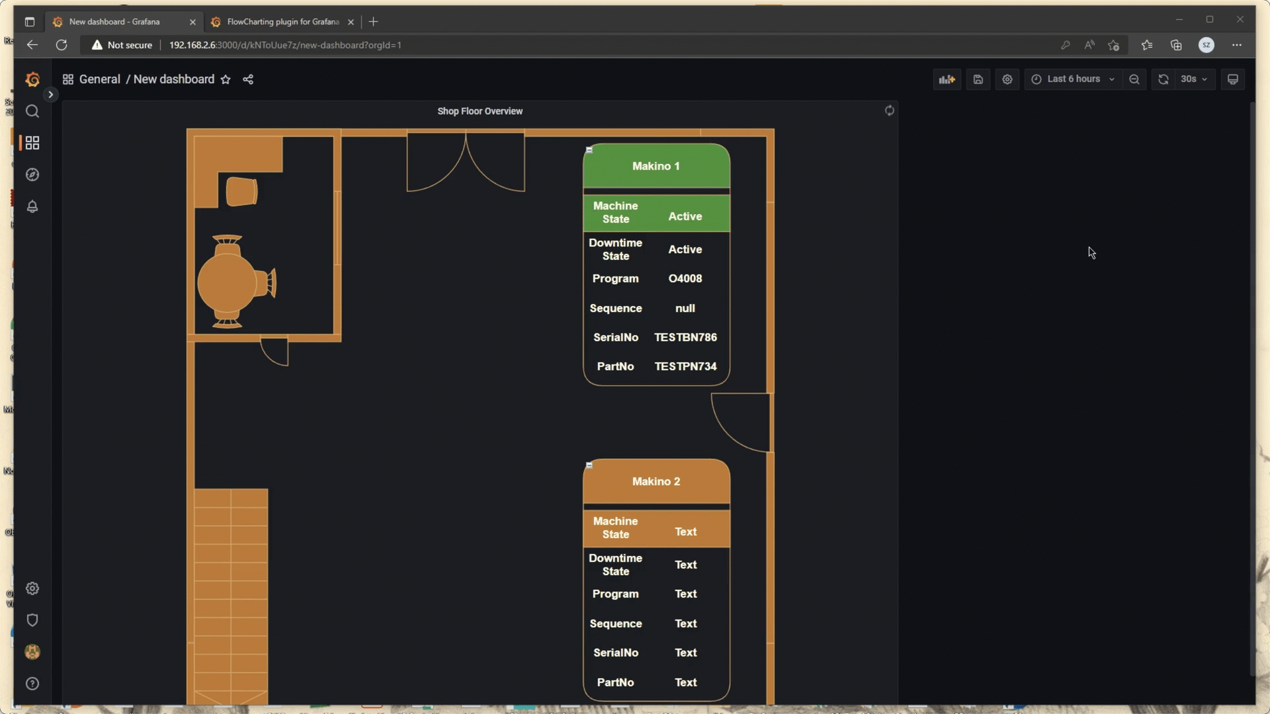Select the Explore compass icon in sidebar
1270x714 pixels.
tap(32, 175)
